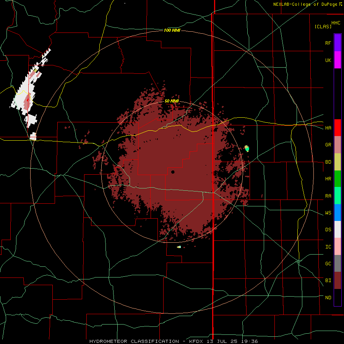Click the RF legend label
Image resolution: width=344 pixels, height=344 pixels.
click(x=328, y=43)
